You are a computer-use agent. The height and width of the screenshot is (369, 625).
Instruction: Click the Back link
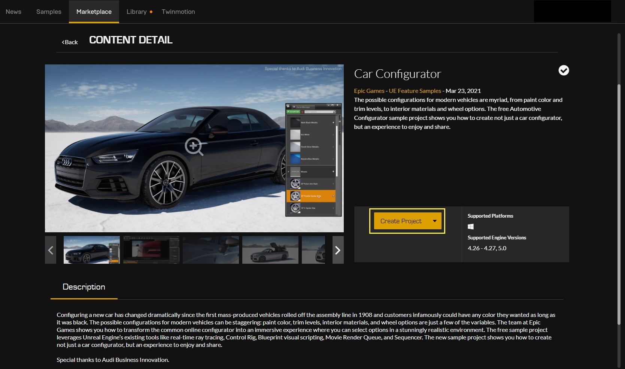(x=70, y=42)
